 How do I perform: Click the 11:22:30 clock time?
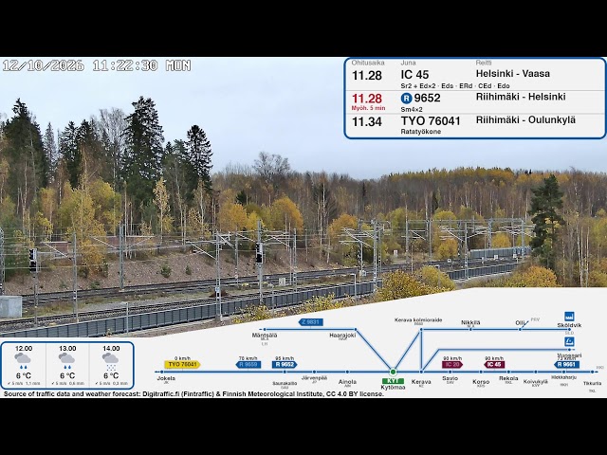(125, 65)
